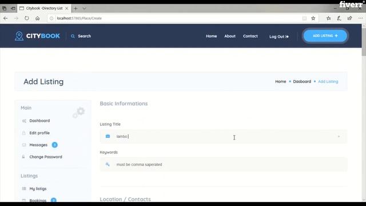The width and height of the screenshot is (366, 206).
Task: Open Dashboard in the sidebar
Action: click(x=39, y=121)
